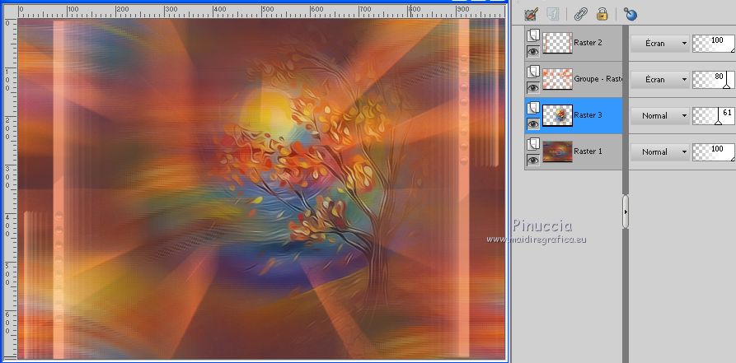Toggle visibility of the Groupe - Raster layer
The height and width of the screenshot is (363, 736).
(532, 88)
